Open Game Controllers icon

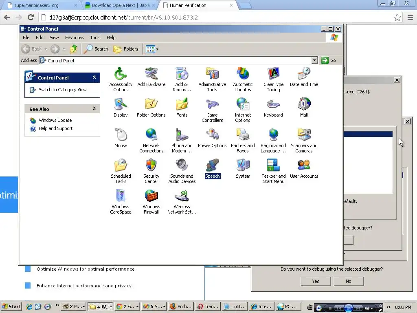[x=212, y=110]
